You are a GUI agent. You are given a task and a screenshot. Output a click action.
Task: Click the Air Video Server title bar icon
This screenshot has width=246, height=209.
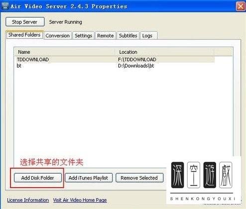point(5,6)
